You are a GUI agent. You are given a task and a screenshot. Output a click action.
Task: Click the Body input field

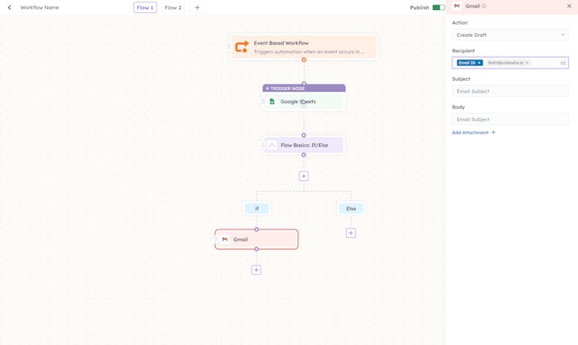point(510,119)
